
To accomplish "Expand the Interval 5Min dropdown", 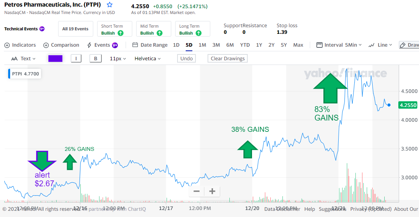I will pos(339,45).
